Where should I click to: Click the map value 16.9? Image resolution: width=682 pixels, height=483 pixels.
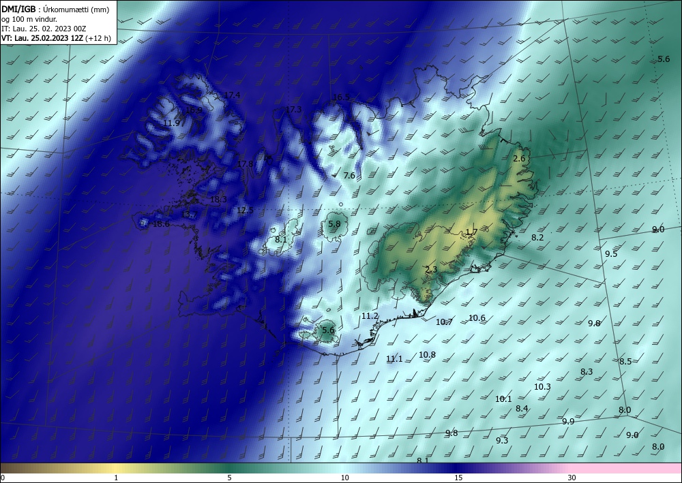(194, 110)
